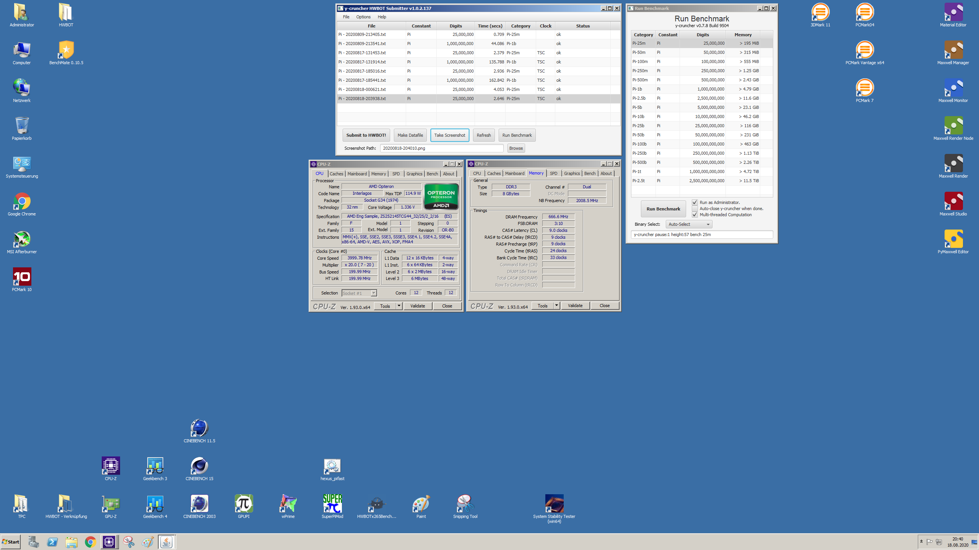This screenshot has width=979, height=550.
Task: Select row Pi - 20200817-131914.txt
Action: point(478,62)
